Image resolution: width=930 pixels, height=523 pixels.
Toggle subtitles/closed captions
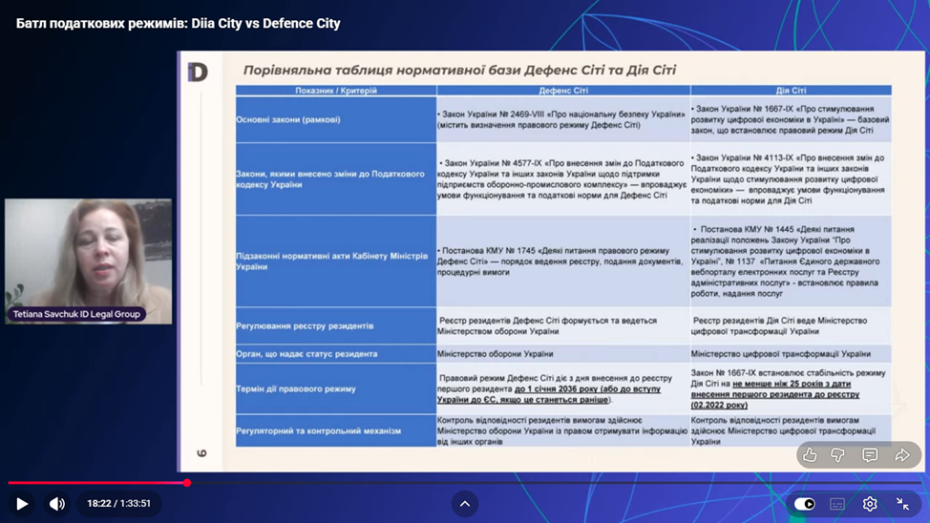837,504
